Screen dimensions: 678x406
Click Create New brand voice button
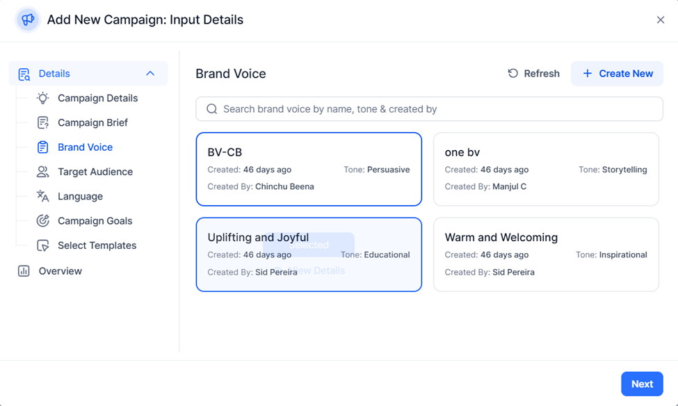617,74
